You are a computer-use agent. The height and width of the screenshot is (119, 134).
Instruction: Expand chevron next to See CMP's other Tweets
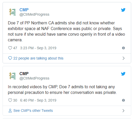pos(123,111)
